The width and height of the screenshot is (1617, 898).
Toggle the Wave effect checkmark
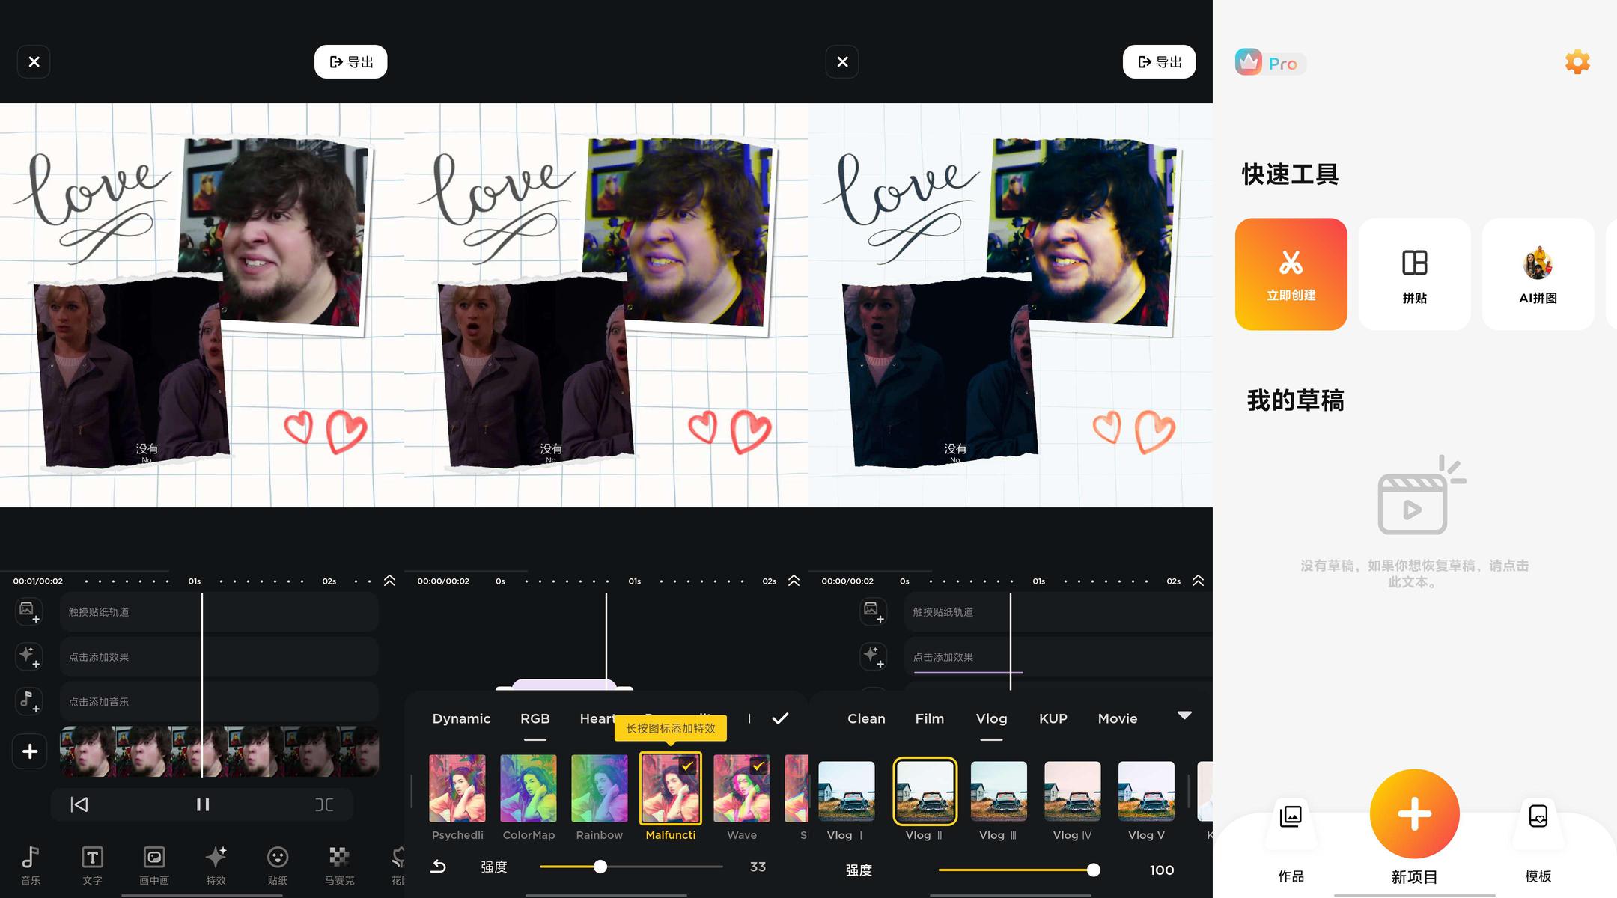[x=758, y=766]
